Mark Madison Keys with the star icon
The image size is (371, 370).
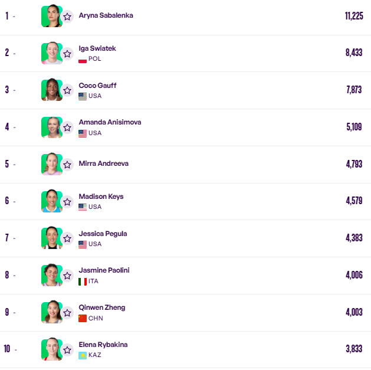(x=67, y=201)
